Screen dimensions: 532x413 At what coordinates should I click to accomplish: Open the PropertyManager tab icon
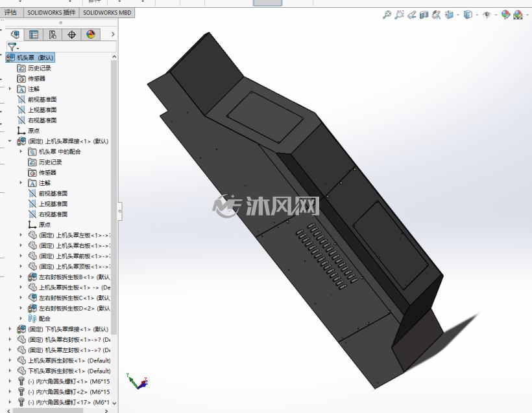34,34
